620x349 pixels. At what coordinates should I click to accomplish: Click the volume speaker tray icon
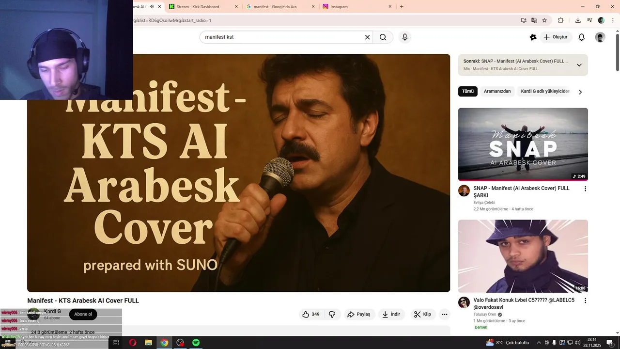pyautogui.click(x=578, y=343)
